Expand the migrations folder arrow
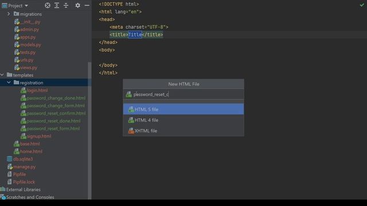Image resolution: width=367 pixels, height=206 pixels. click(9, 14)
